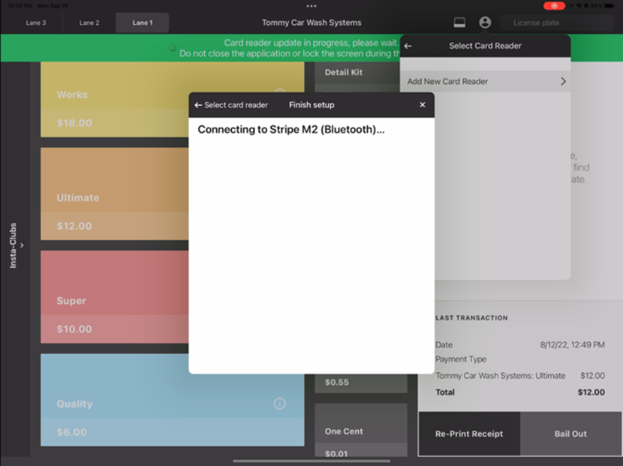Open the Add New Card Reader row
Viewport: 623px width, 466px height.
(485, 82)
